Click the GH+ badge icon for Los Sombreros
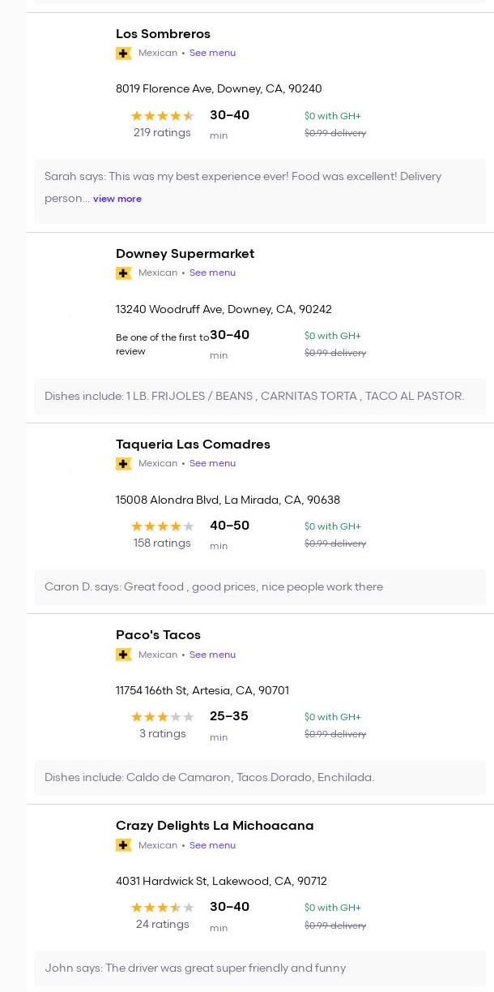494x992 pixels. tap(123, 54)
